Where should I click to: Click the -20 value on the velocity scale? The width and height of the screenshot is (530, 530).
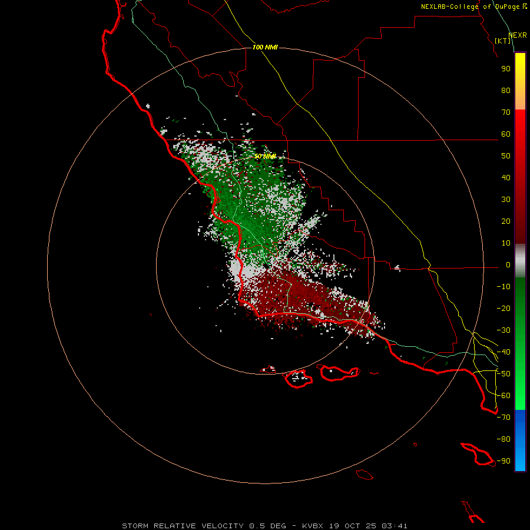(x=503, y=309)
